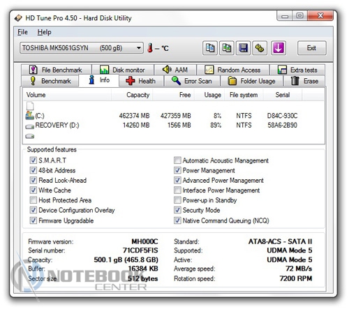Click the thermometer temperature icon
The height and width of the screenshot is (309, 349).
pos(150,47)
